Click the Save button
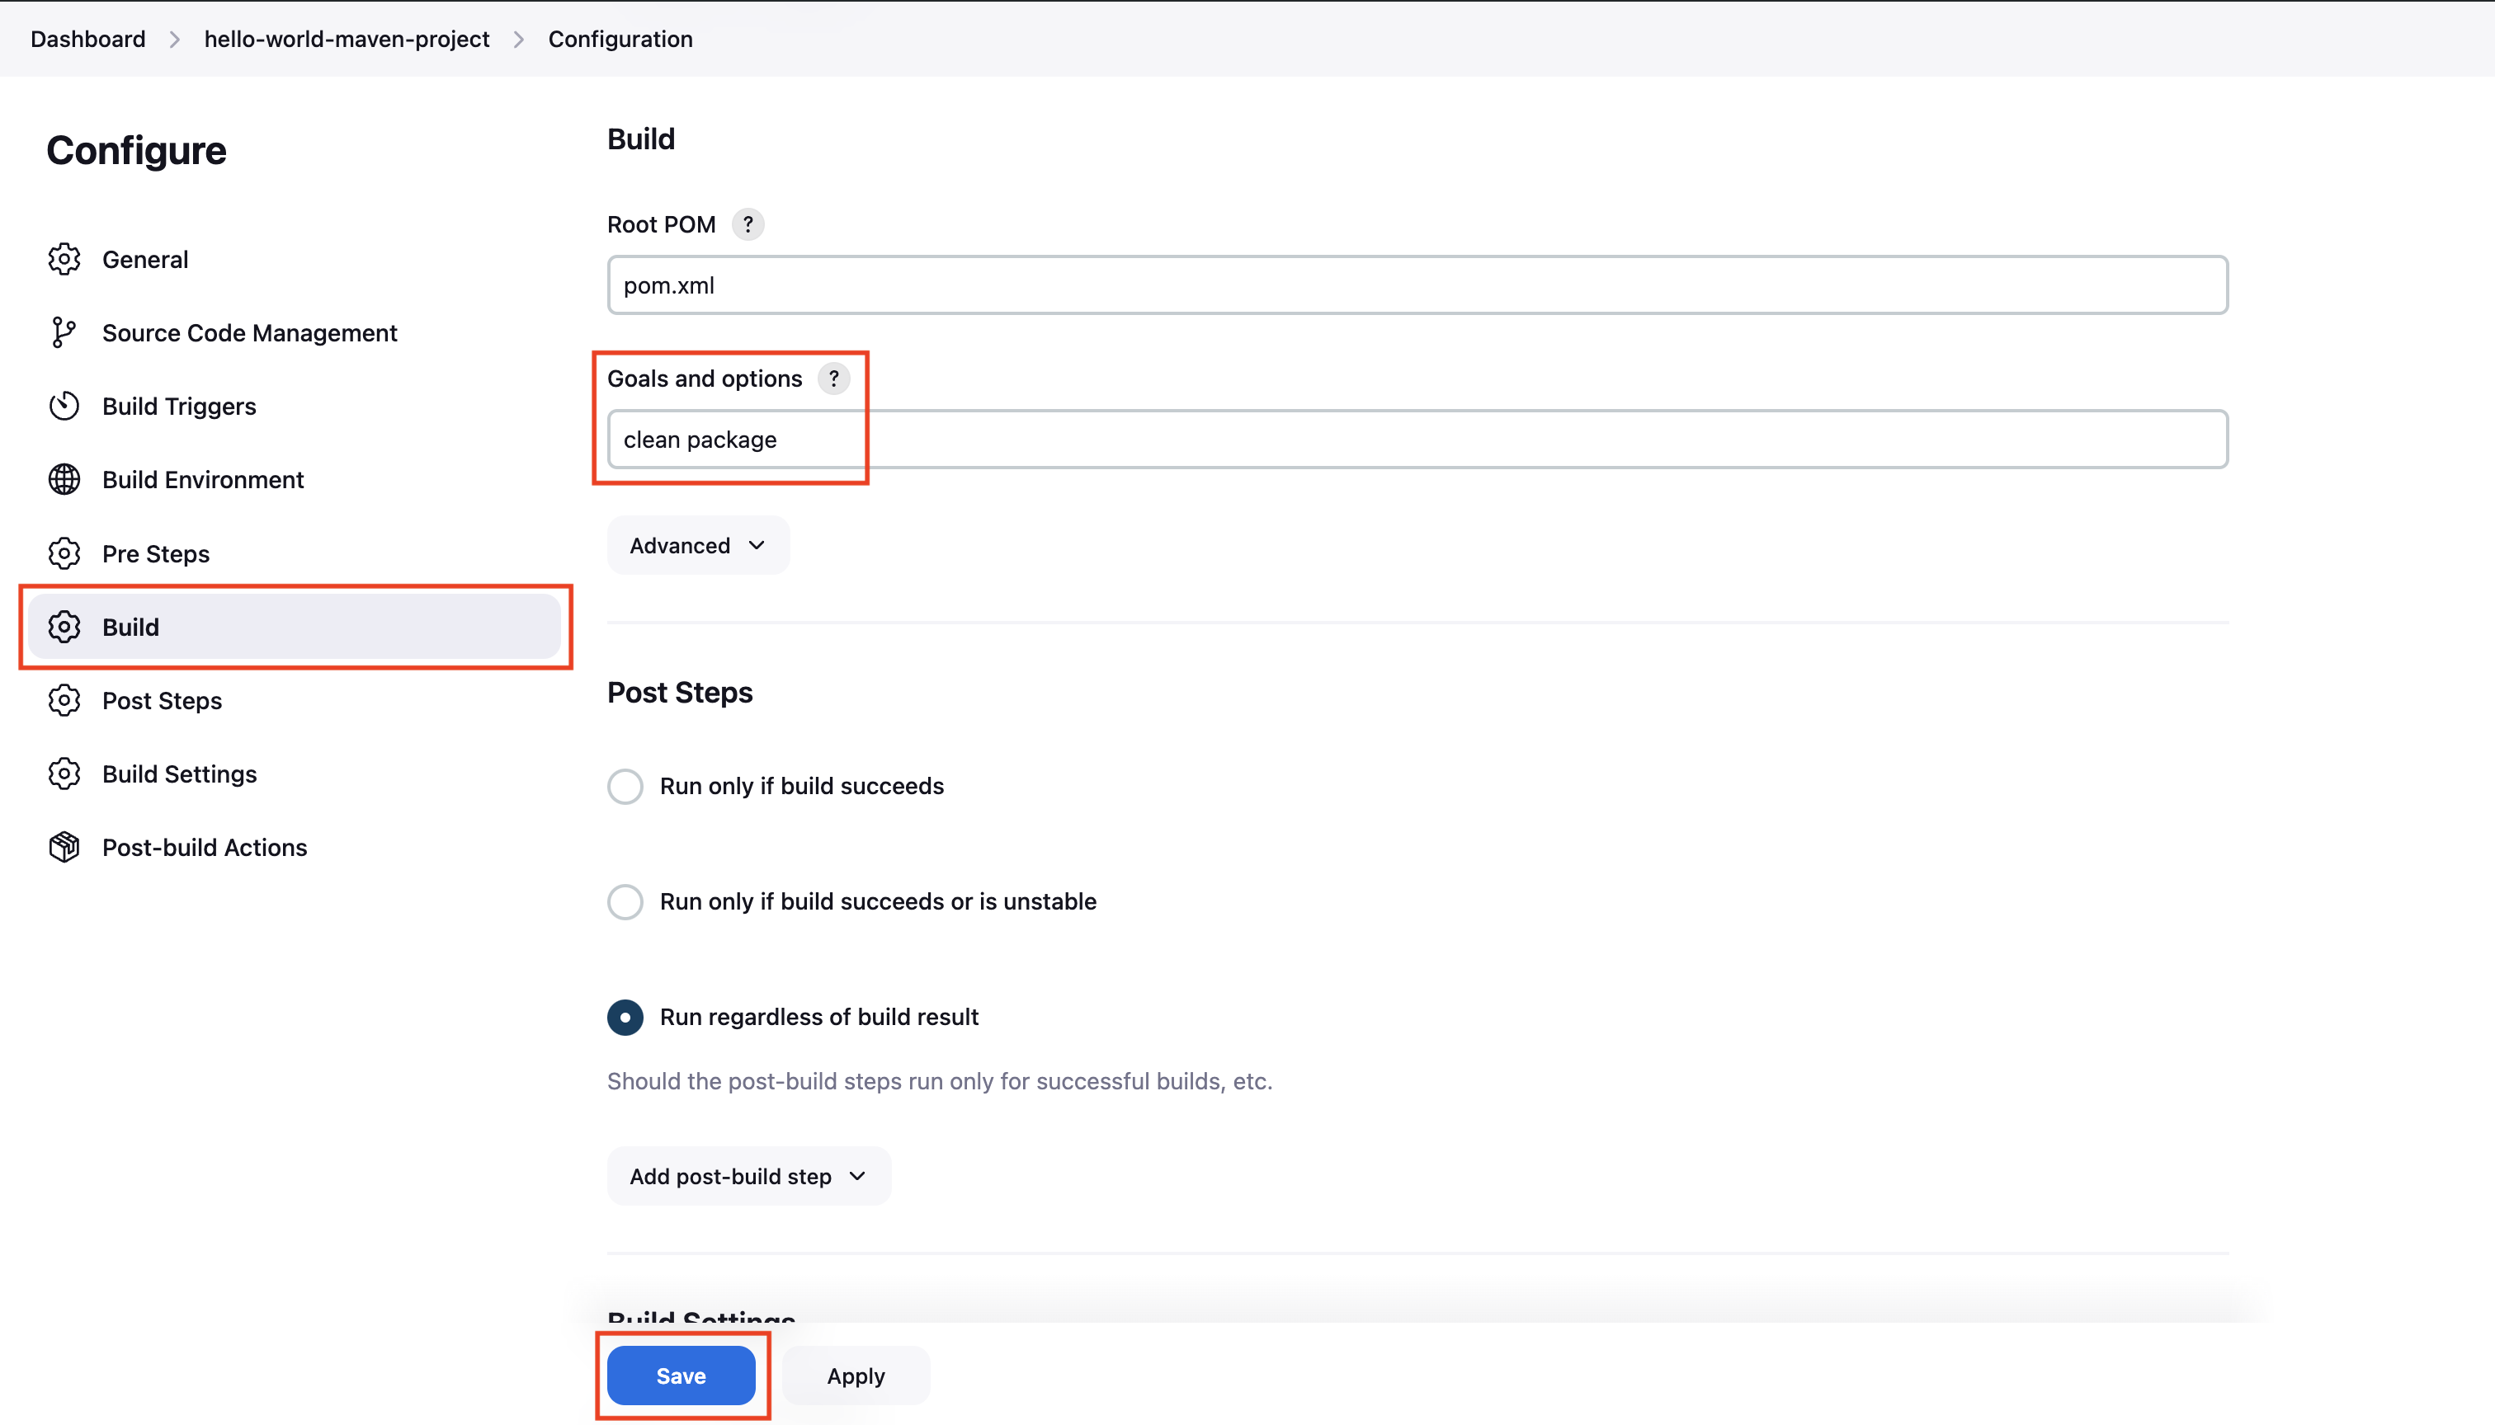 (x=682, y=1376)
